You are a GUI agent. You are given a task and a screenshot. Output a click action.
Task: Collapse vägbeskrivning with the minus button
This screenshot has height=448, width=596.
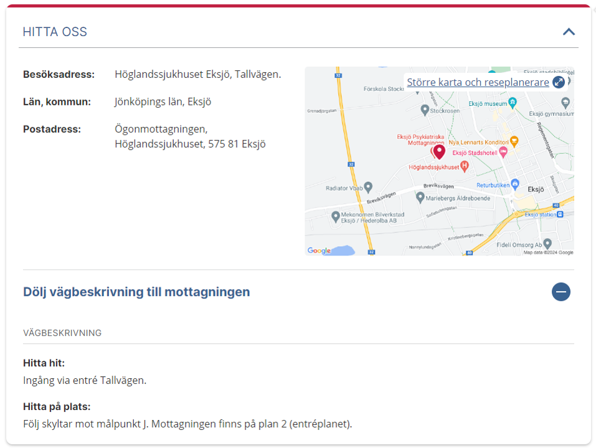coord(561,292)
